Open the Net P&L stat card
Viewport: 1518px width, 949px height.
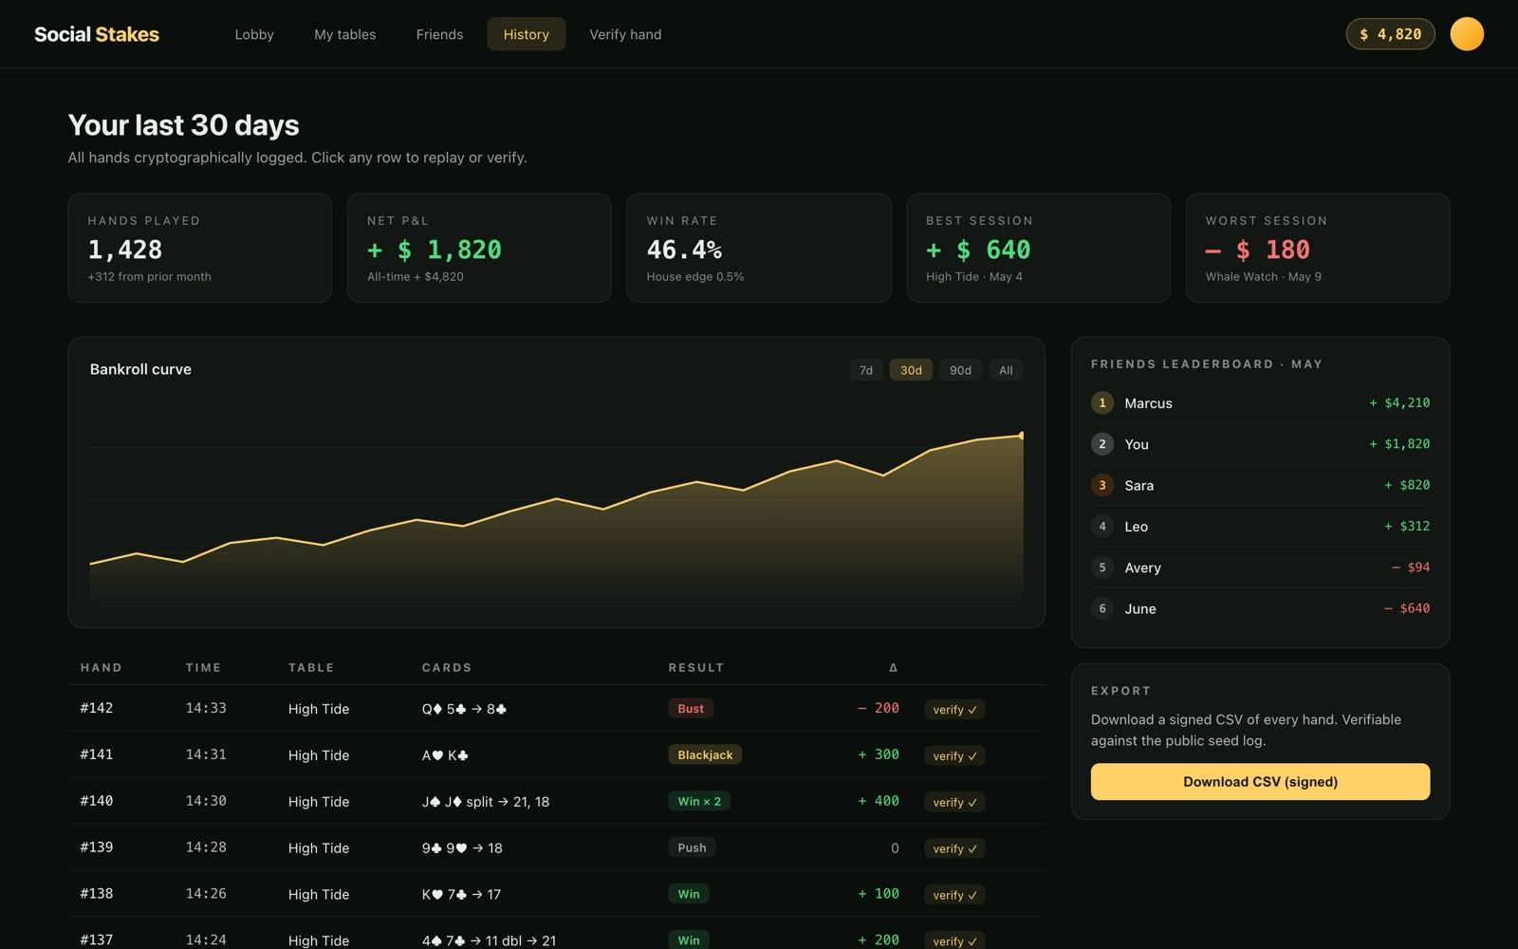click(479, 248)
